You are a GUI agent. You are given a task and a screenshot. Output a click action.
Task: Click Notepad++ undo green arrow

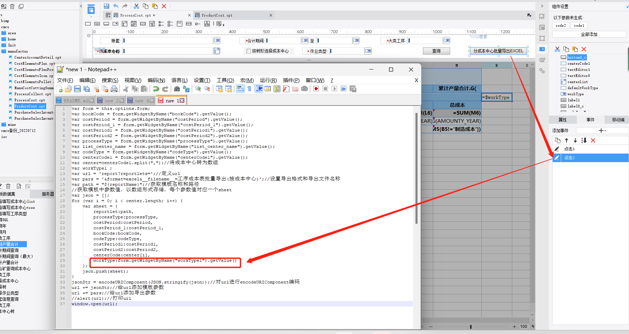coord(156,89)
